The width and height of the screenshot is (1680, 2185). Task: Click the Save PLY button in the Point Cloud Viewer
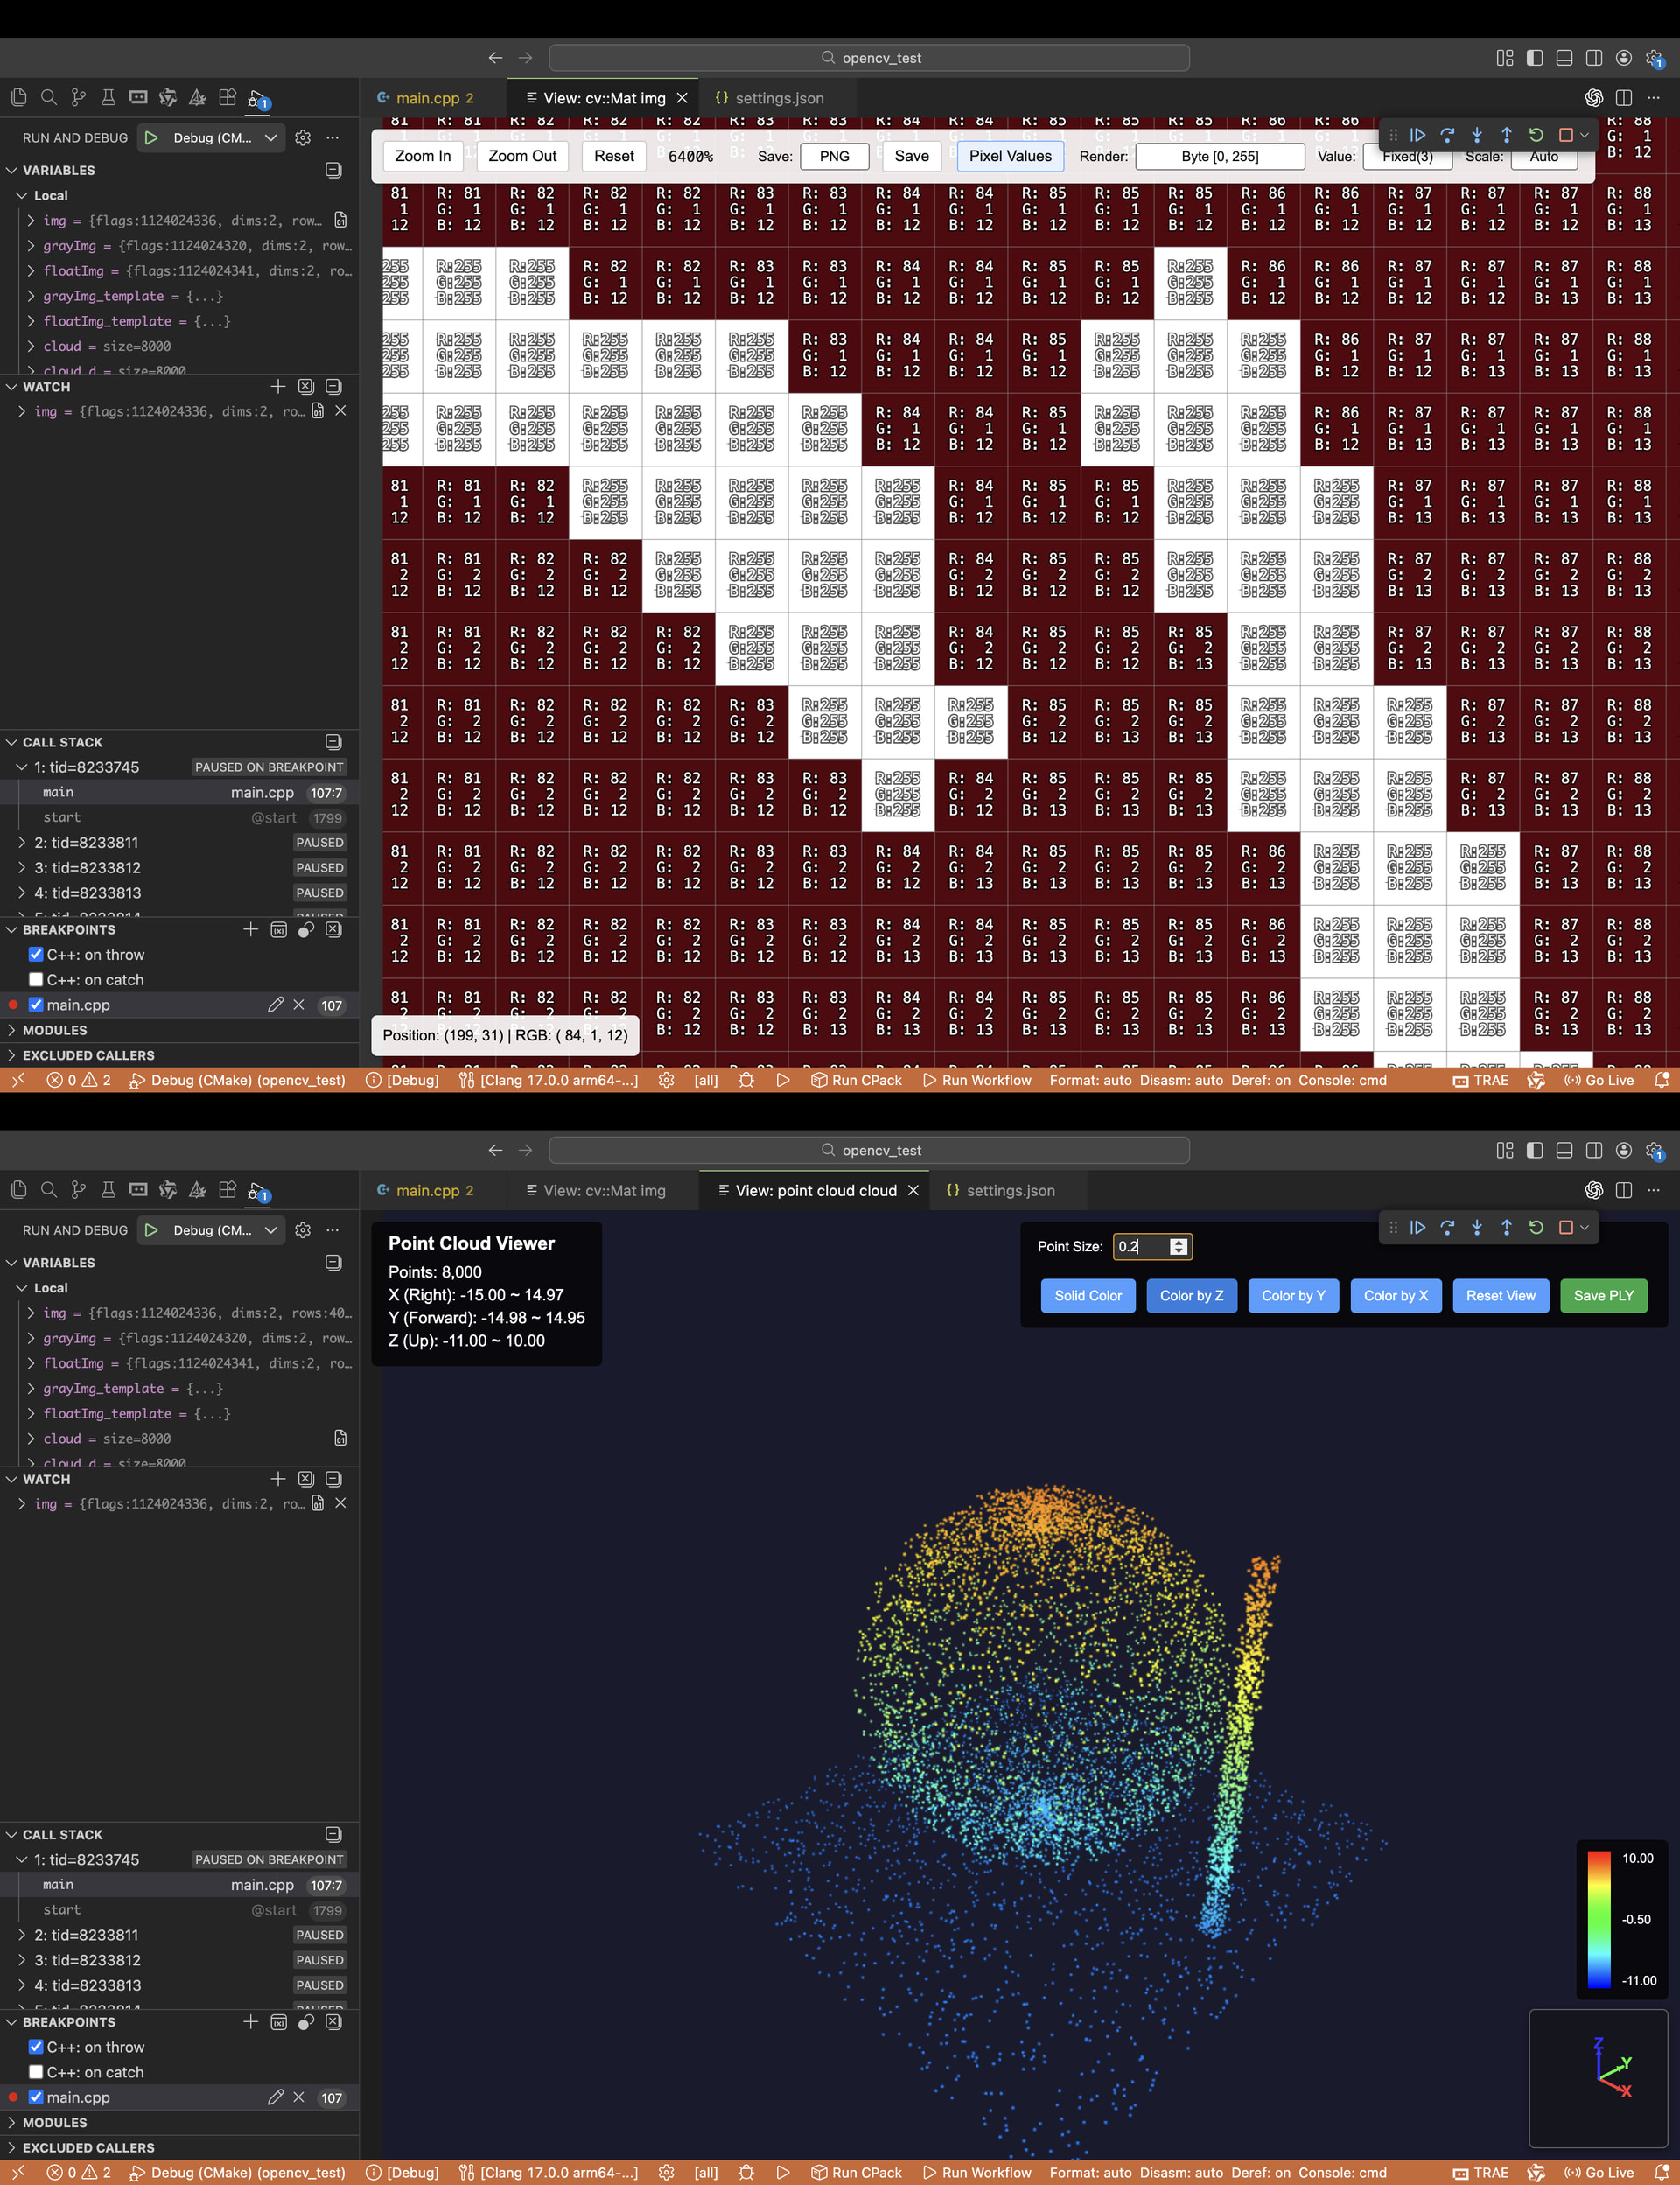pyautogui.click(x=1603, y=1295)
